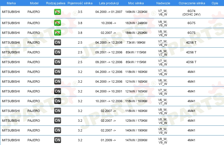Click the ON diesel icon in 147kW row
Screen dimensions: 224x145
coord(57,140)
